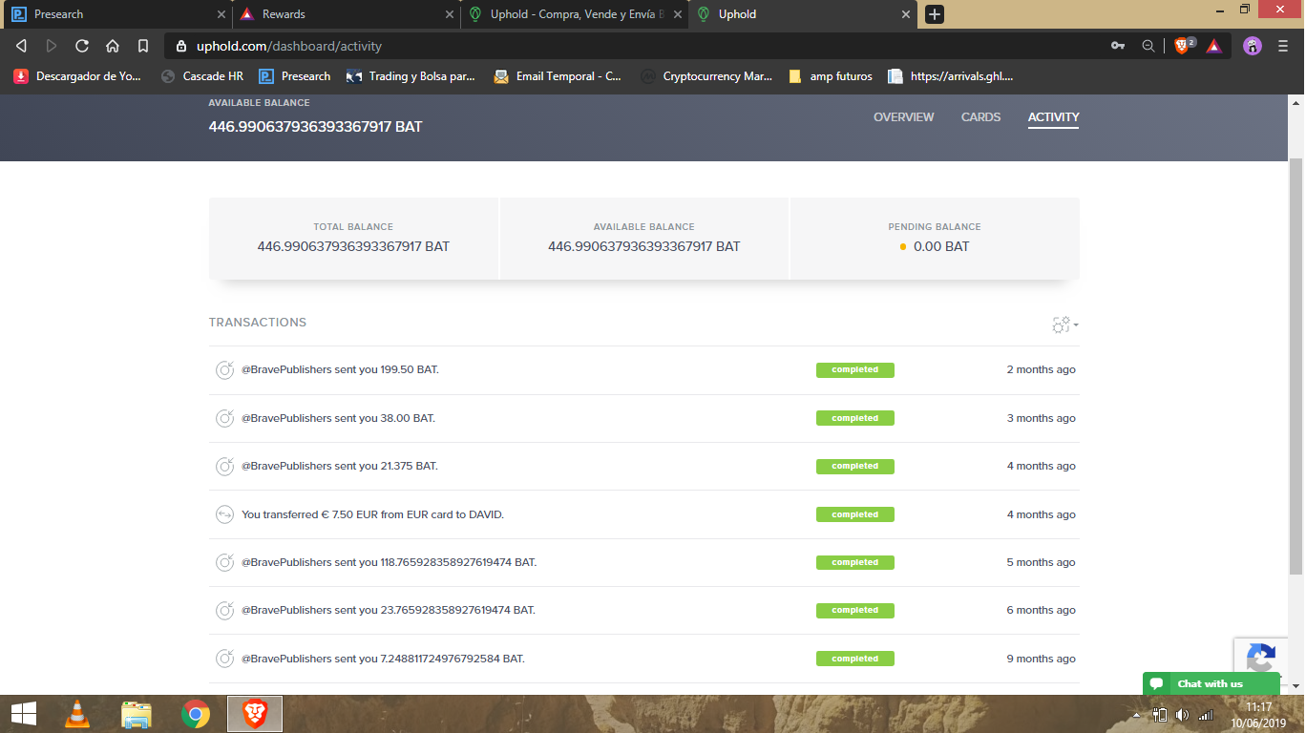Click the Brave browser taskbar icon

[x=254, y=714]
